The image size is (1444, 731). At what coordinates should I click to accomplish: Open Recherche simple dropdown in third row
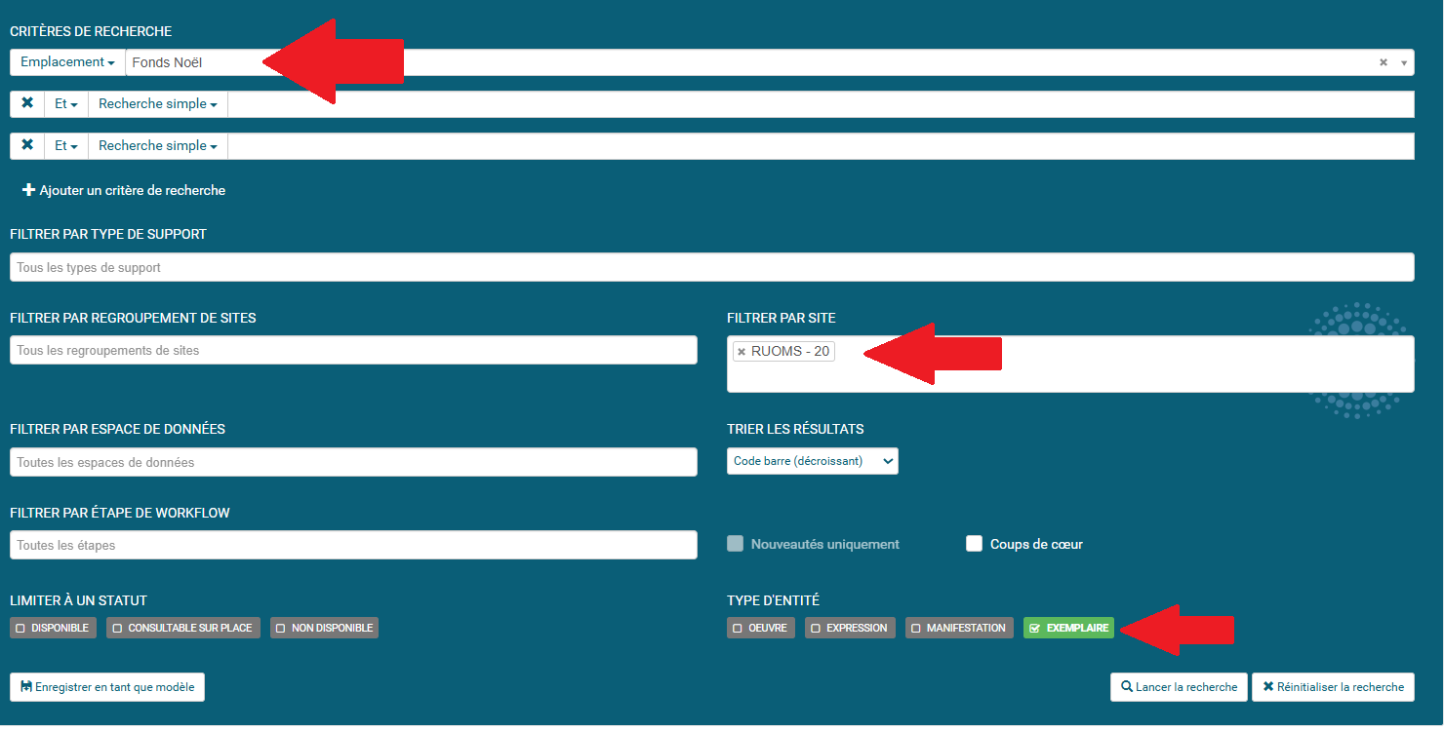158,145
